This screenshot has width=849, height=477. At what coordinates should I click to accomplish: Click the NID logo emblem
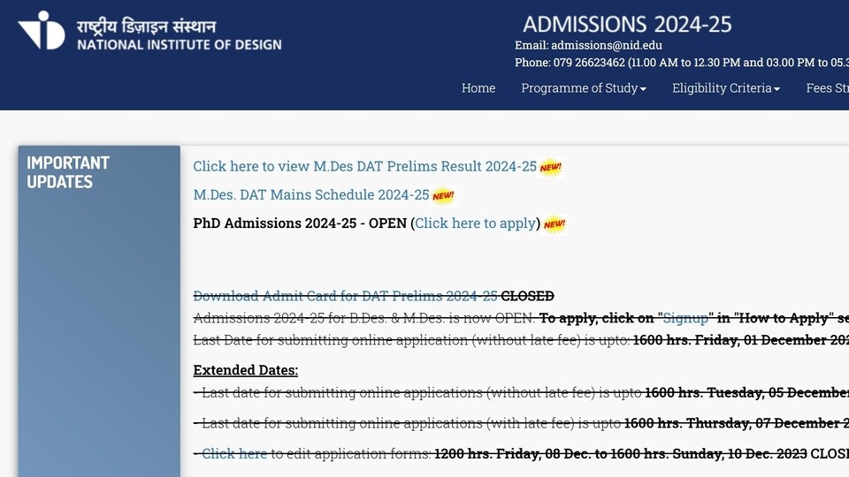point(42,30)
